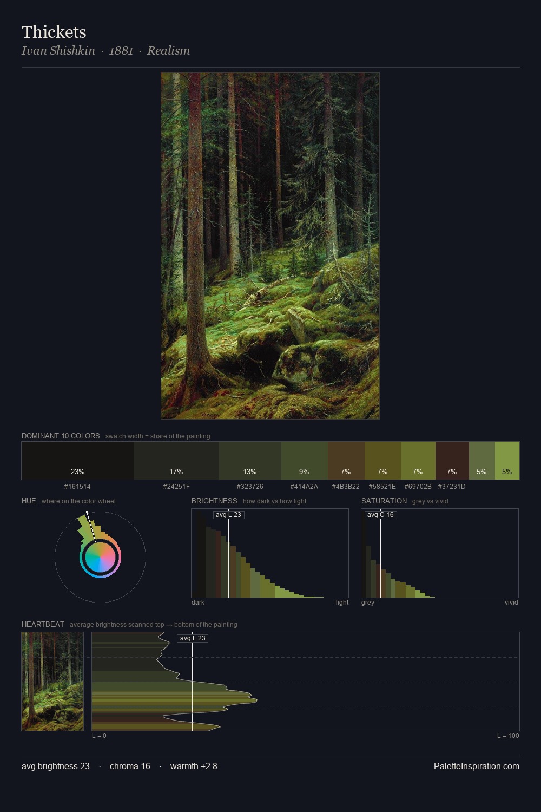This screenshot has width=541, height=812.
Task: Click the L = 0 axis label
Action: (99, 736)
